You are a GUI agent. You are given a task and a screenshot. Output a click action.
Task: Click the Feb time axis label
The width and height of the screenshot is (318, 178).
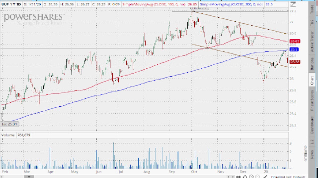pyautogui.click(x=5, y=172)
